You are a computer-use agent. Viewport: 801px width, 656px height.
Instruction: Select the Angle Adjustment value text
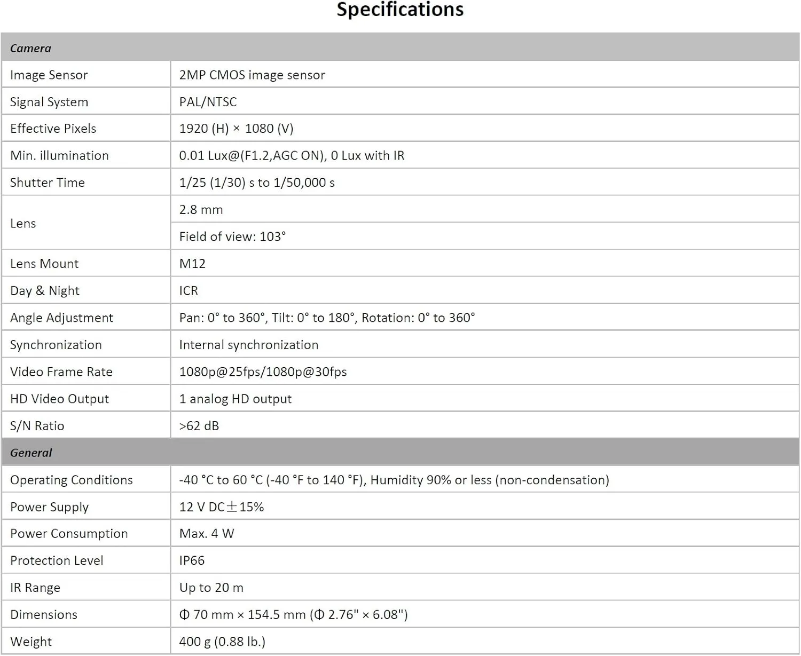[327, 318]
